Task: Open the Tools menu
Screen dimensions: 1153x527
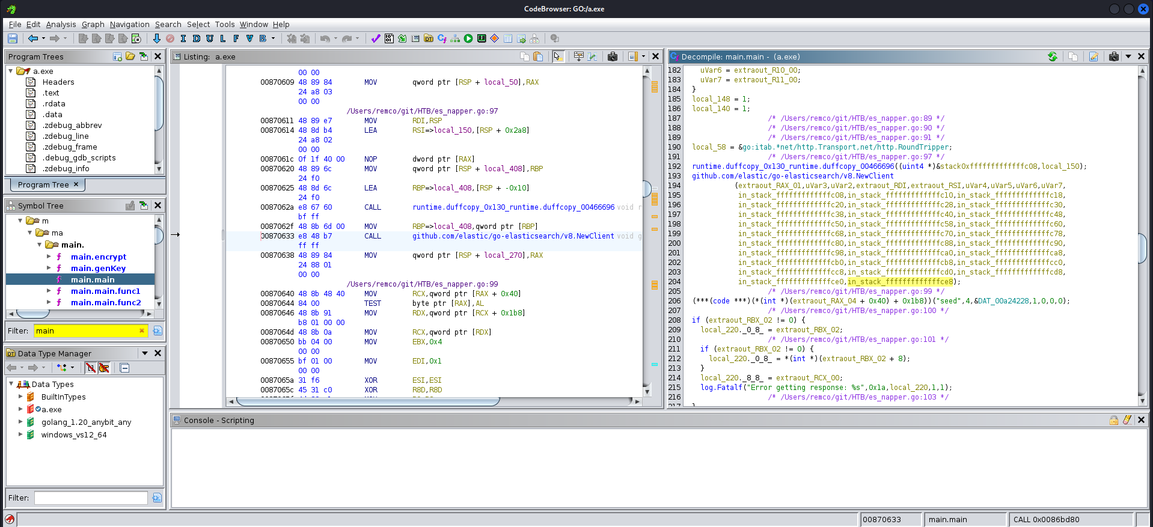Action: click(x=225, y=25)
